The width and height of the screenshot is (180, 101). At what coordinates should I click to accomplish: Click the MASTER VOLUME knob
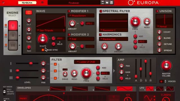(166, 65)
